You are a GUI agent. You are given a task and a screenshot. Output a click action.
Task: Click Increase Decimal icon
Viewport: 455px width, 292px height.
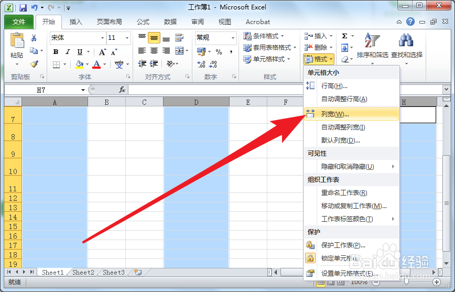(x=201, y=64)
